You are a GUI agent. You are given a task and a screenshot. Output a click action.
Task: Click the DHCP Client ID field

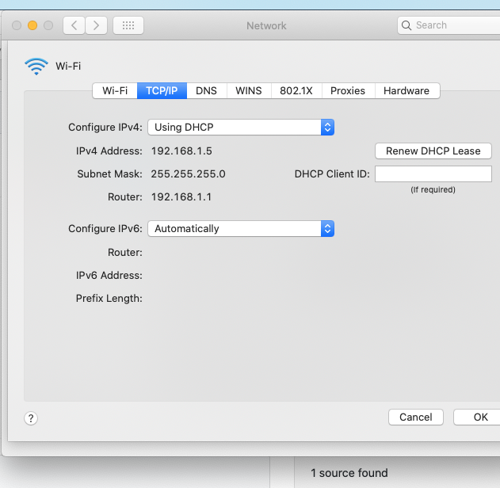[x=433, y=173]
